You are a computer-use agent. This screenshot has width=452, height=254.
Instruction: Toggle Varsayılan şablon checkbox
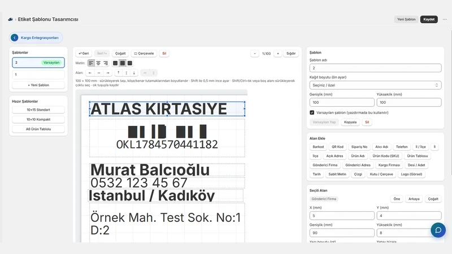coord(312,112)
